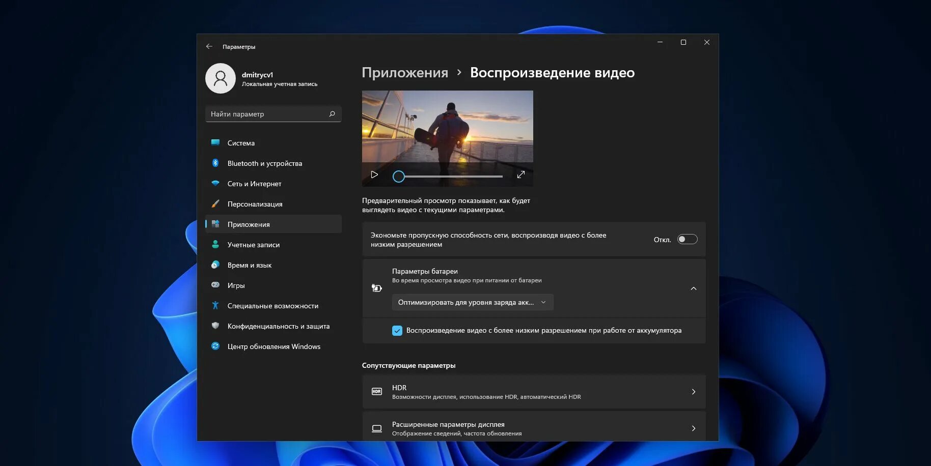931x466 pixels.
Task: Open Центр обновления Windows
Action: (273, 346)
